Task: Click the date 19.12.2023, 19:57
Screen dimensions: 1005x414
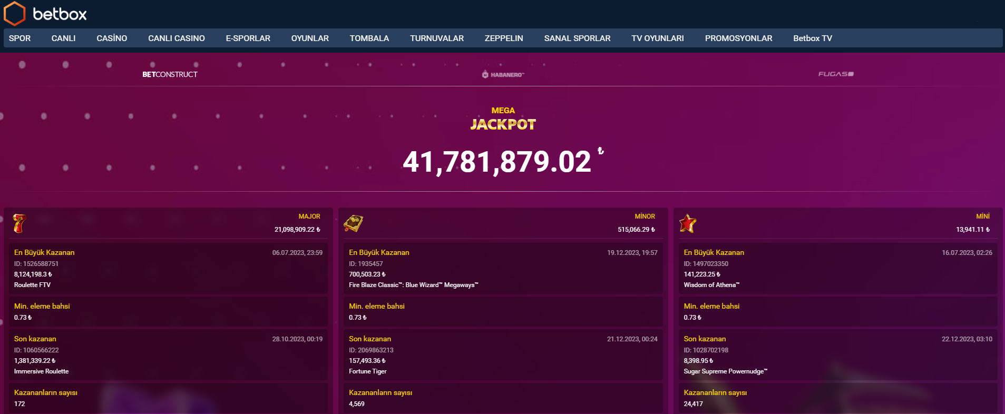Action: [632, 253]
